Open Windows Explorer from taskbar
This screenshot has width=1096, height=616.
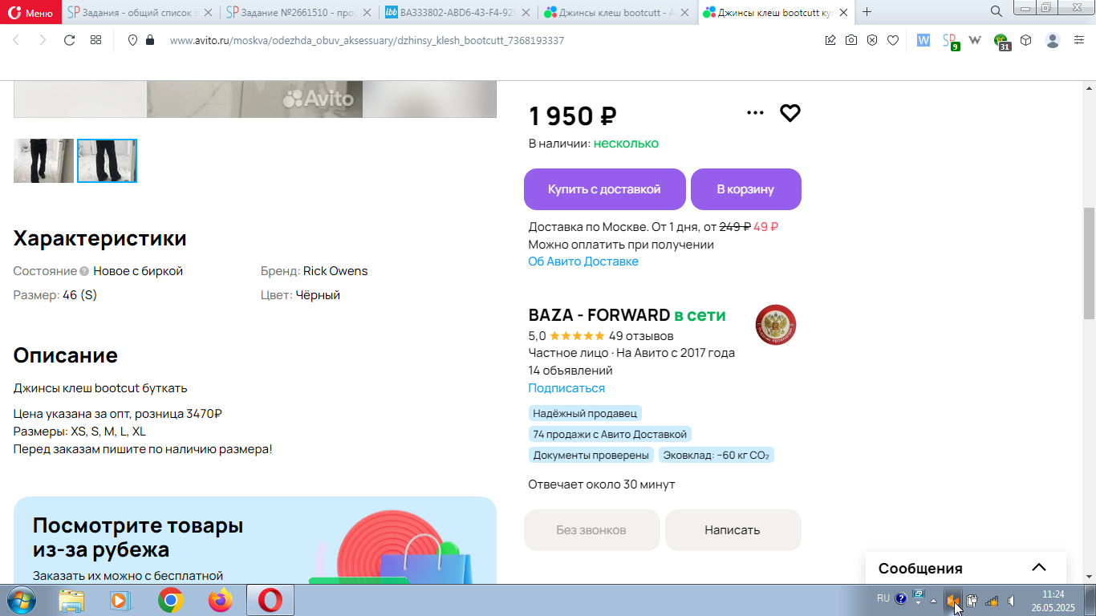point(71,600)
